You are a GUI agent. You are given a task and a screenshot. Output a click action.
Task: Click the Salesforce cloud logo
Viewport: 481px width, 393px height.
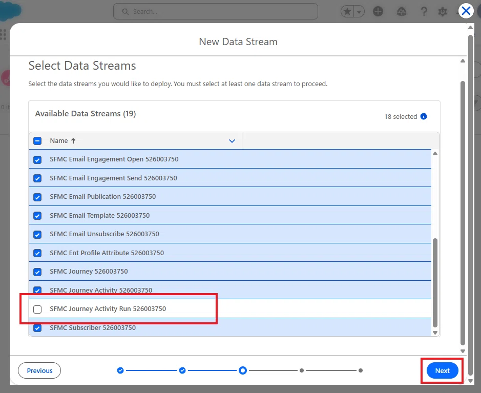pos(10,11)
